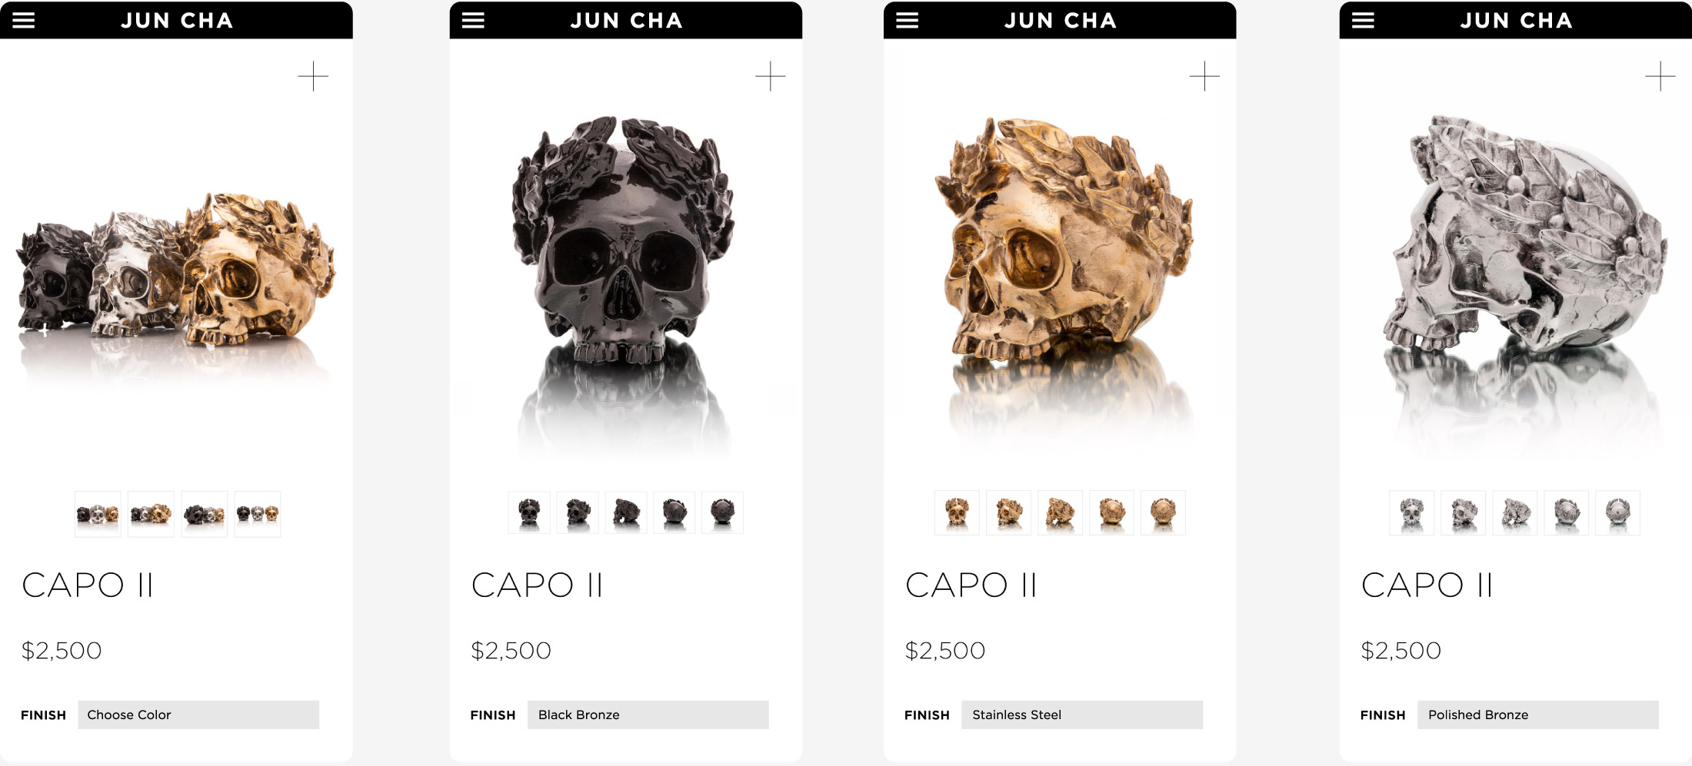Tap plus icon above the three-skull image

coord(313,76)
